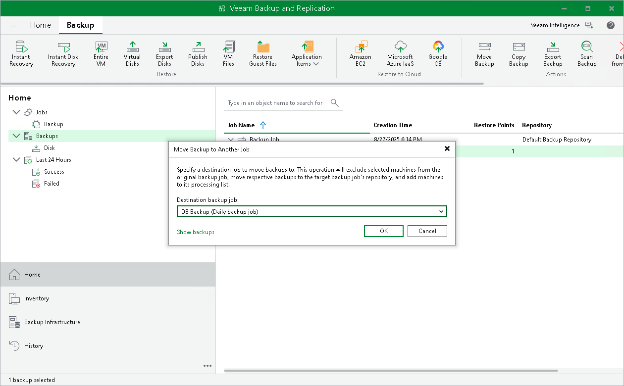Screen dimensions: 624x386
Task: Collapse the Last 24 Hours node
Action: [16, 160]
